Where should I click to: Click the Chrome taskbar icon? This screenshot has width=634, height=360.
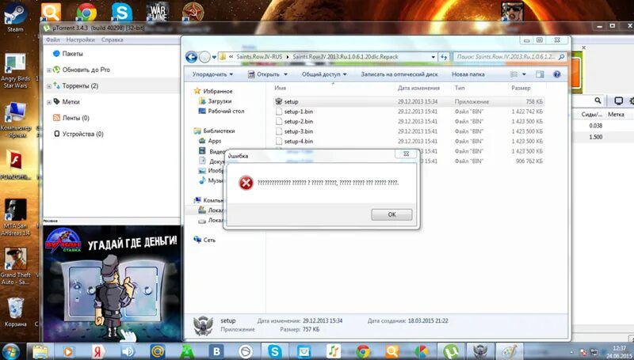tap(363, 351)
